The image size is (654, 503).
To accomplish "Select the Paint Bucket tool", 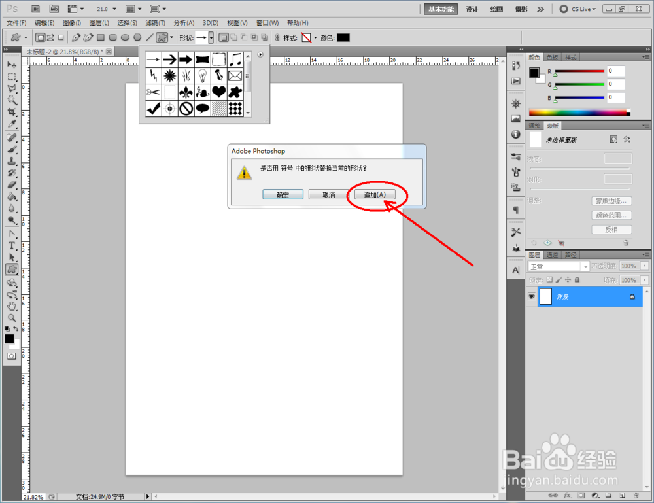I will click(12, 196).
